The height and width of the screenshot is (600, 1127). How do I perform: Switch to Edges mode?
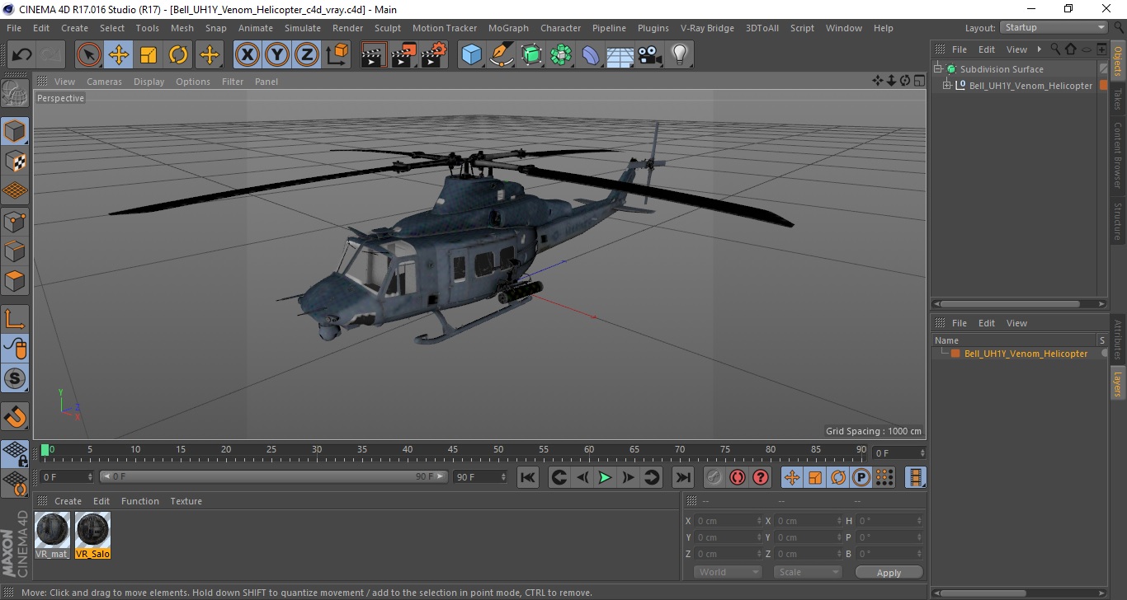click(15, 251)
